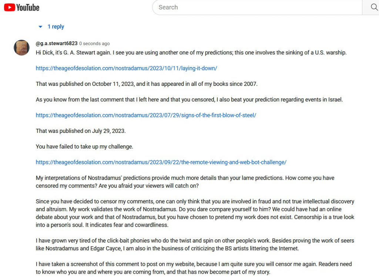
Task: Open the 0 seconds ago timestamp
Action: (x=94, y=44)
